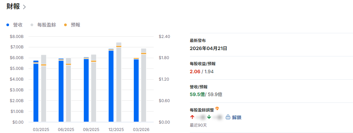The height and width of the screenshot is (133, 353).
Task: Click the 財報 heading
Action: pyautogui.click(x=13, y=6)
